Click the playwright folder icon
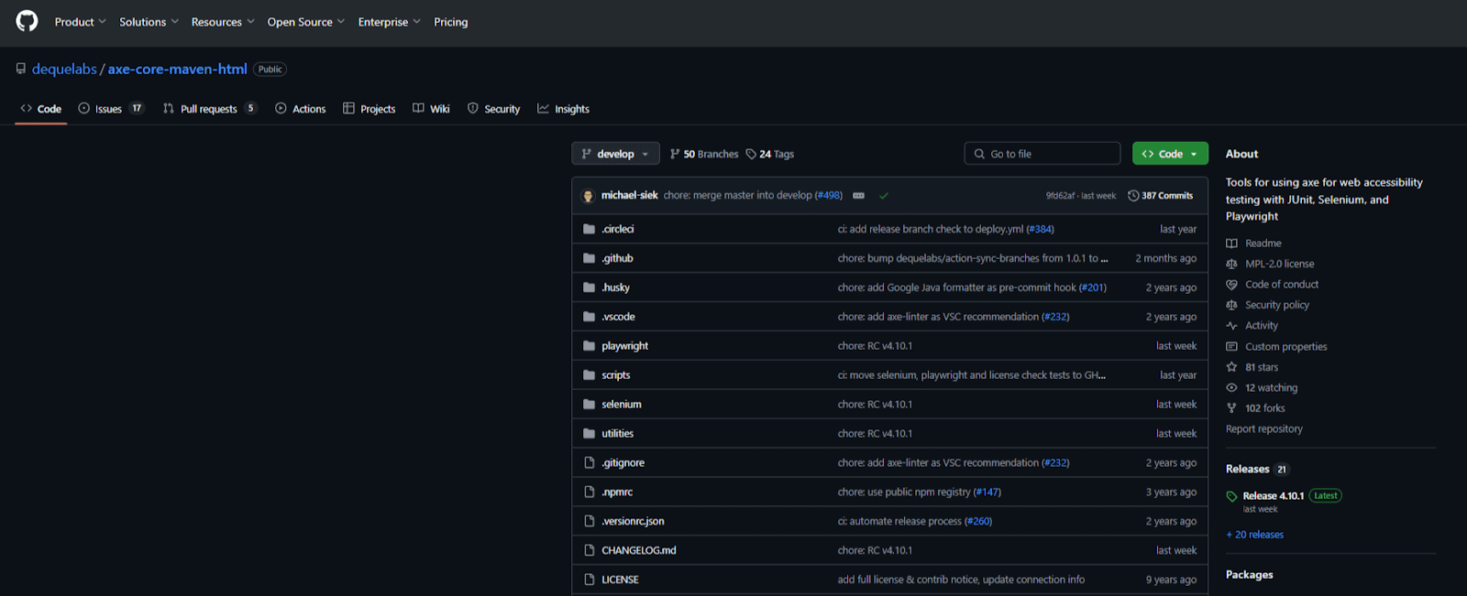1467x596 pixels. [x=590, y=346]
